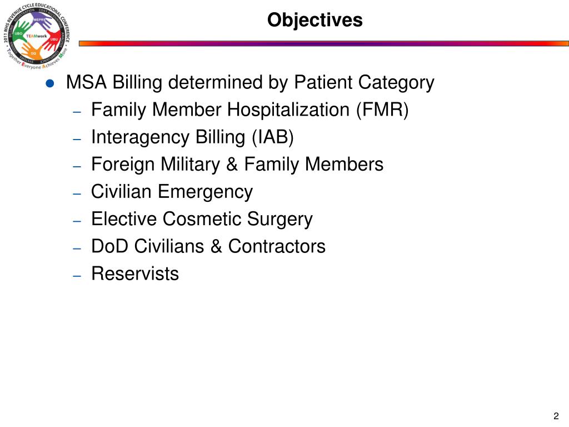
Task: Click the blue bullet before MSA Billing
Action: coord(50,83)
